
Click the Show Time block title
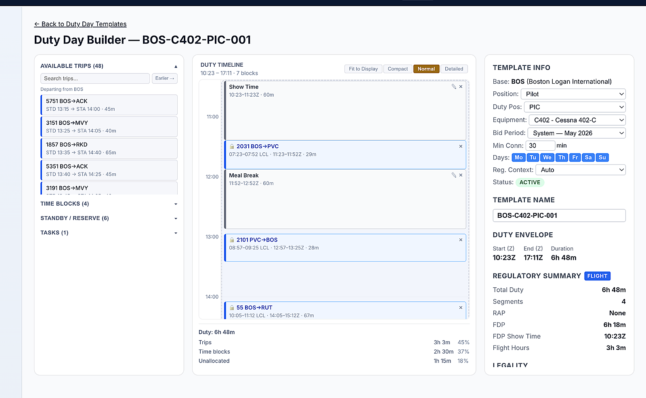tap(243, 87)
